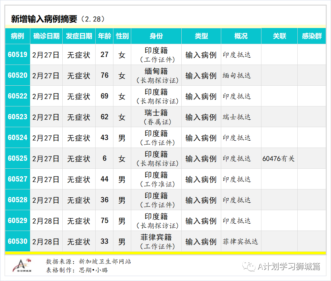
Task: Click case number 60519
Action: coord(17,55)
